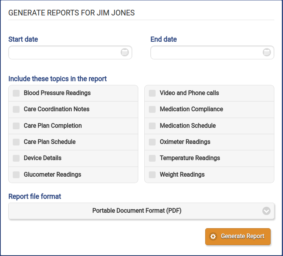
Task: Tick the Care Plan Completion checkbox
Action: (16, 126)
